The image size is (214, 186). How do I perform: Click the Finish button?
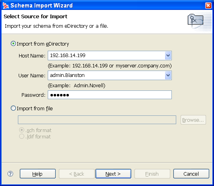coord(152,174)
